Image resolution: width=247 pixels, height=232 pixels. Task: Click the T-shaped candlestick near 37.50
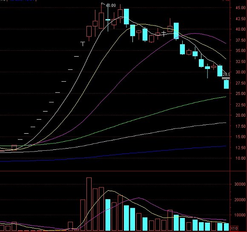pyautogui.click(x=83, y=44)
